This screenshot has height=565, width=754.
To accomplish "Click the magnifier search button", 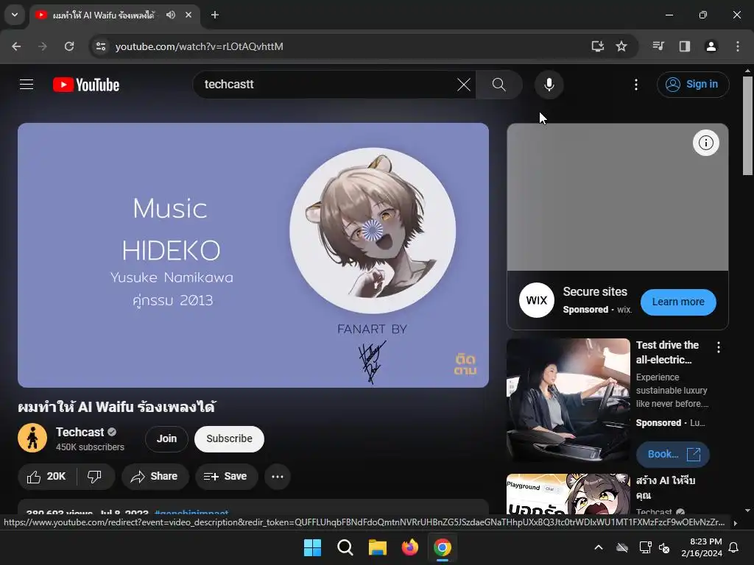I will coord(498,85).
